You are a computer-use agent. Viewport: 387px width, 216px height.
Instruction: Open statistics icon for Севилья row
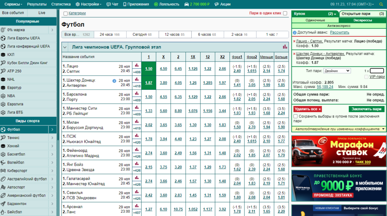pos(137,192)
